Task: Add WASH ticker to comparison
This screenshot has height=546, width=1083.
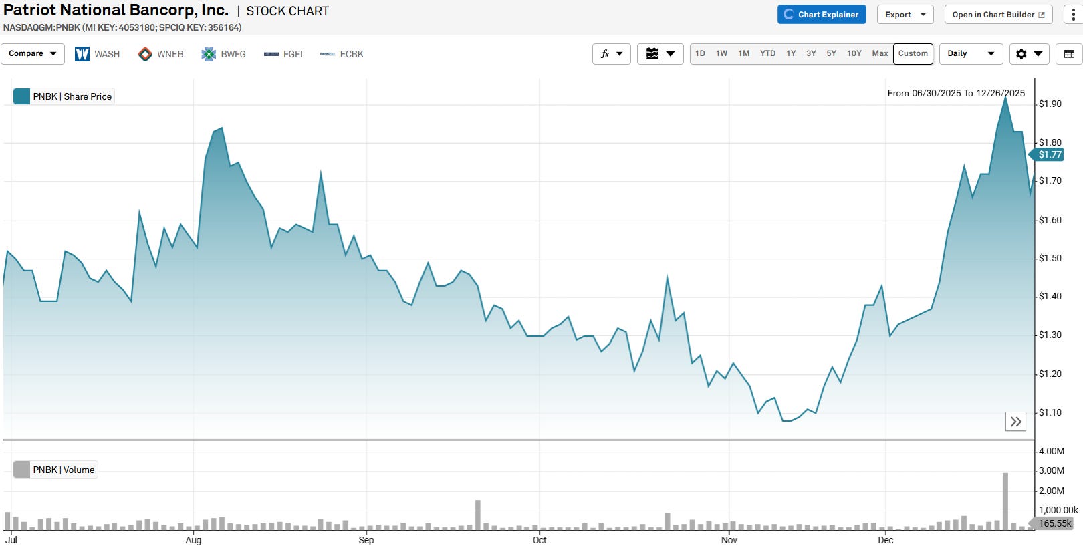Action: tap(107, 54)
